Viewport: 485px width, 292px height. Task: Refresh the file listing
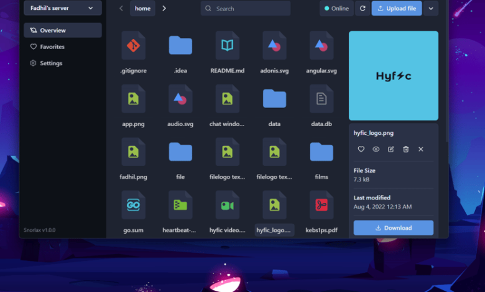tap(363, 8)
